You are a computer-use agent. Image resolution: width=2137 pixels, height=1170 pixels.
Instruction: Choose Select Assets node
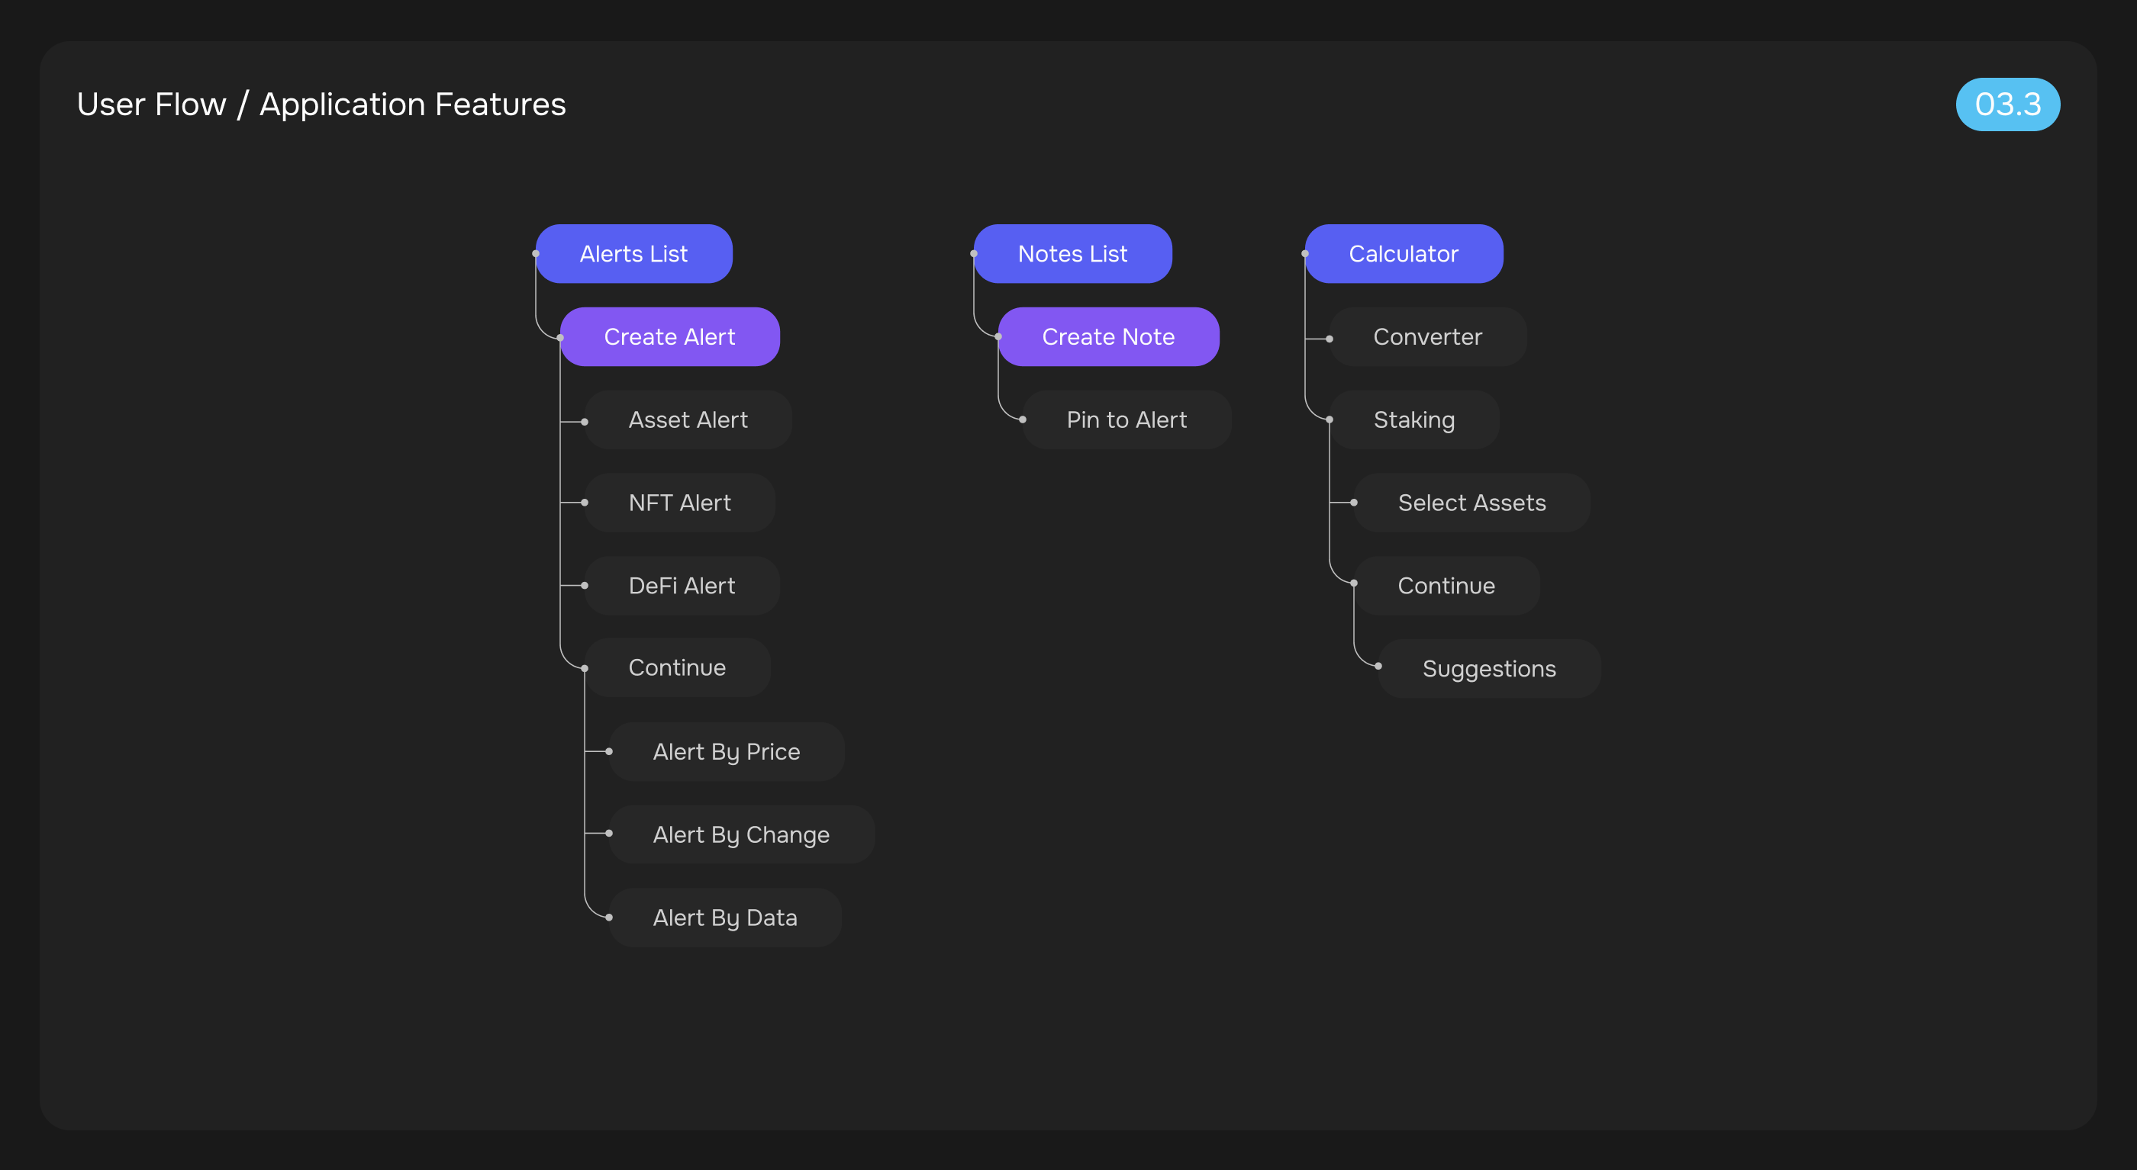1471,503
